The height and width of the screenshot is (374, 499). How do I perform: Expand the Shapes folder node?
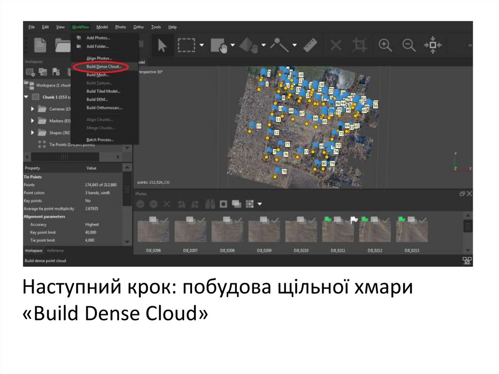tap(33, 133)
